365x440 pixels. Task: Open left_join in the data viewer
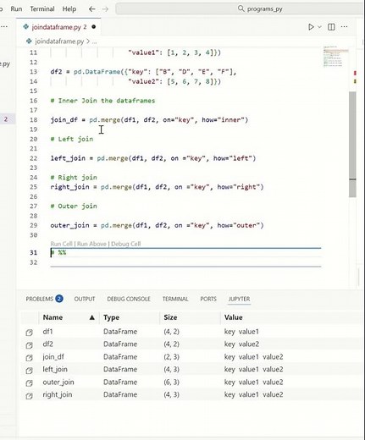29,371
